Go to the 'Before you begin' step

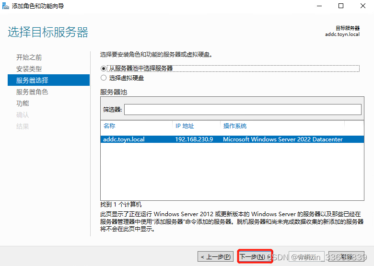point(29,57)
